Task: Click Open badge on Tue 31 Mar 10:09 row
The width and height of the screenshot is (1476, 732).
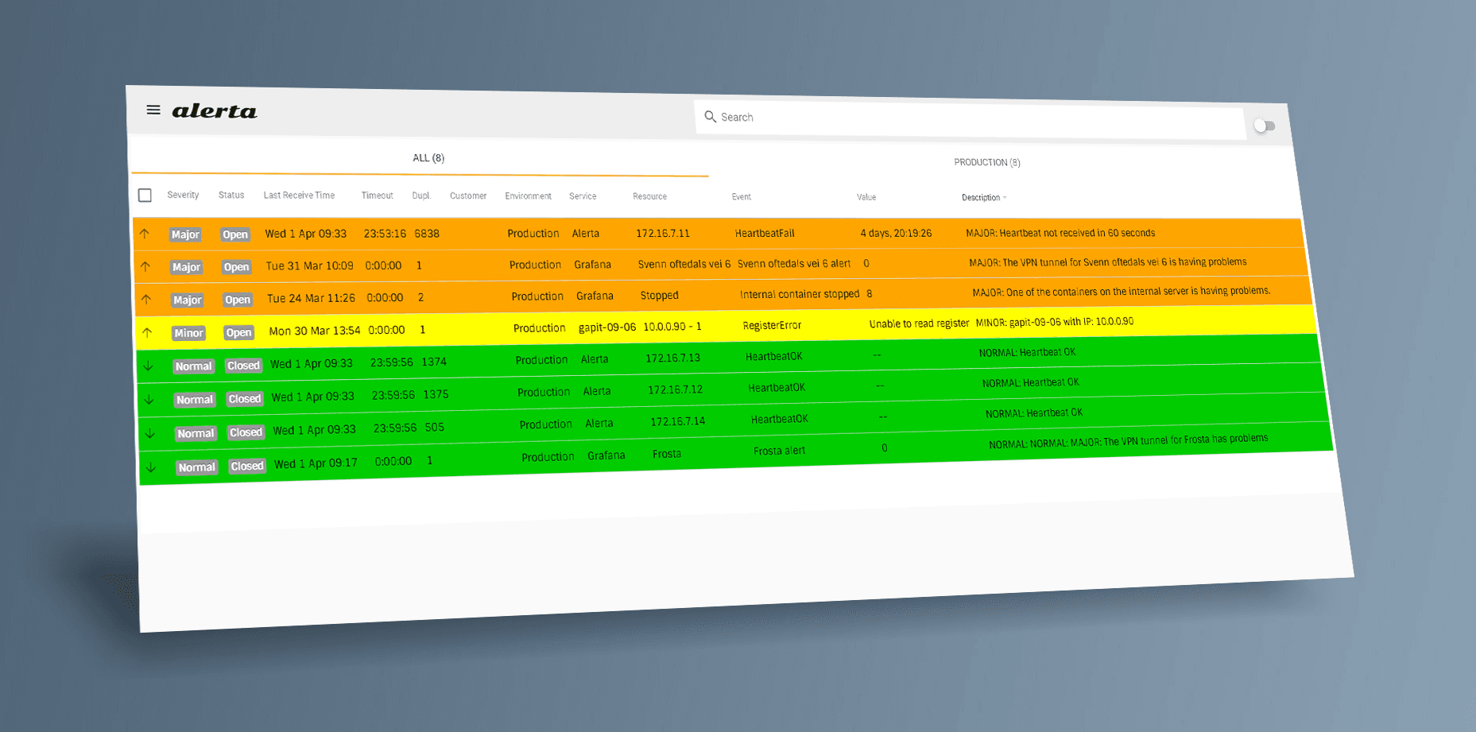Action: (x=236, y=267)
